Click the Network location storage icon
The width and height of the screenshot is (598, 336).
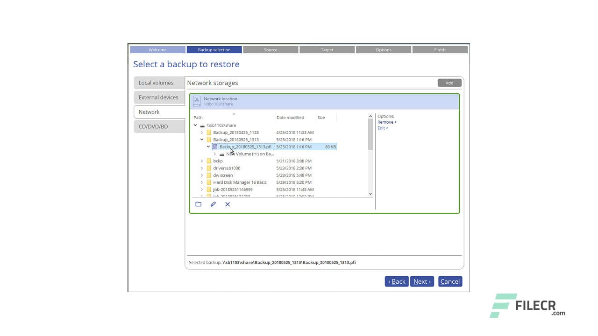(198, 101)
